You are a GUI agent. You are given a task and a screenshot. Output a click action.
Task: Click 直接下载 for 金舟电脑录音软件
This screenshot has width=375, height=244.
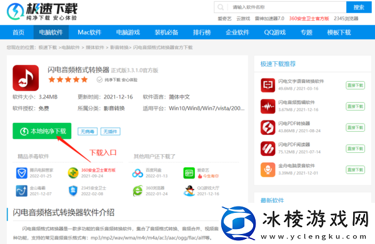(x=355, y=170)
